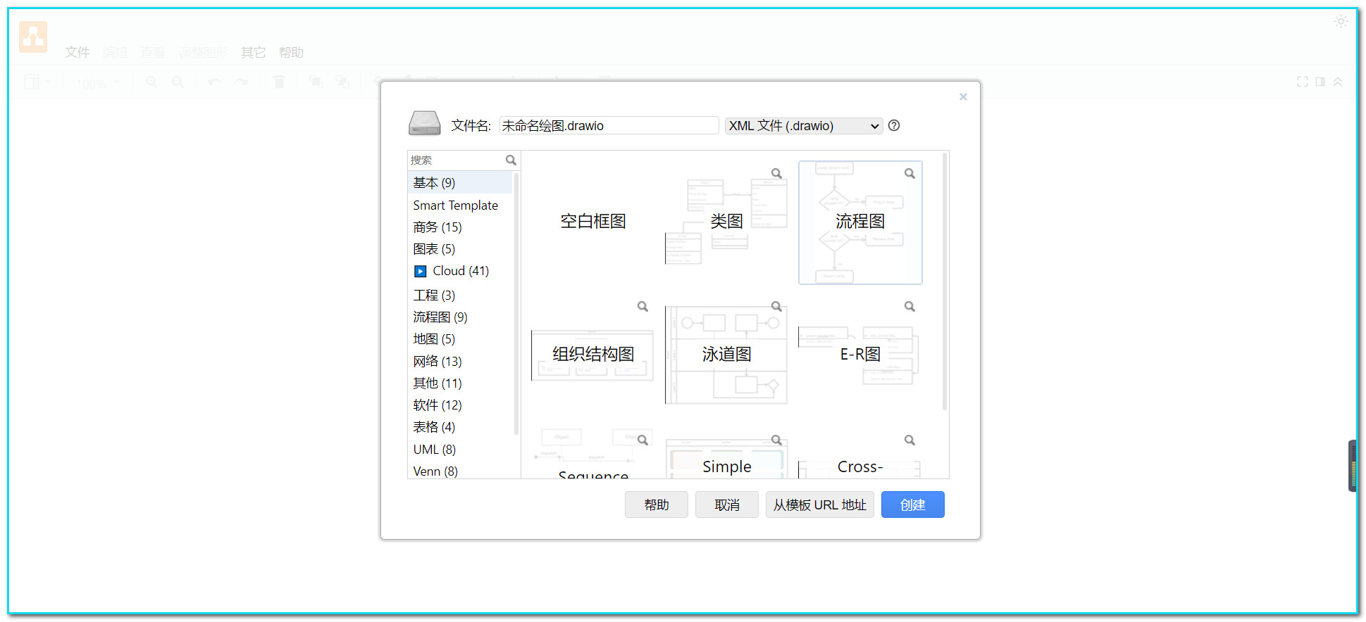Open the view layout dropdown on the toolbar
The height and width of the screenshot is (622, 1366).
(37, 82)
